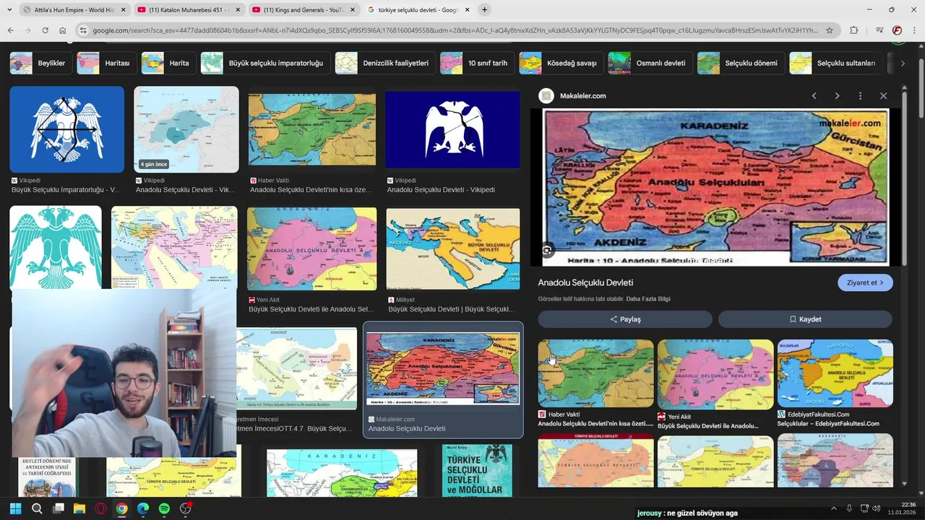Open volume control in system tray
Viewport: 925px width, 520px height.
pyautogui.click(x=876, y=508)
